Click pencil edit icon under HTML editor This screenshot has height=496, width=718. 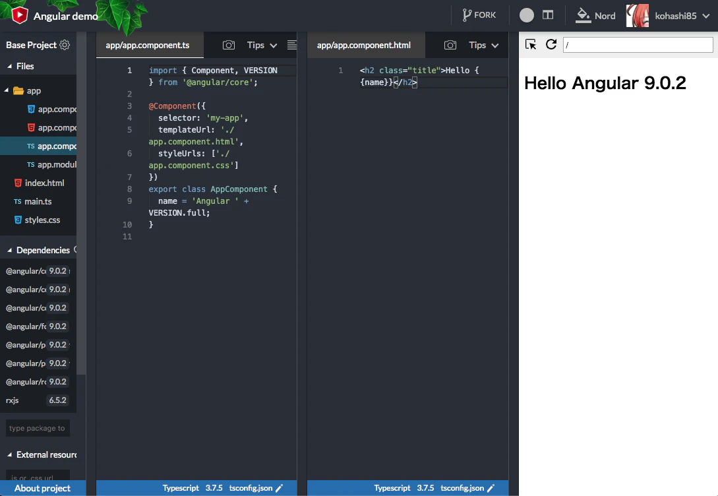(x=491, y=488)
